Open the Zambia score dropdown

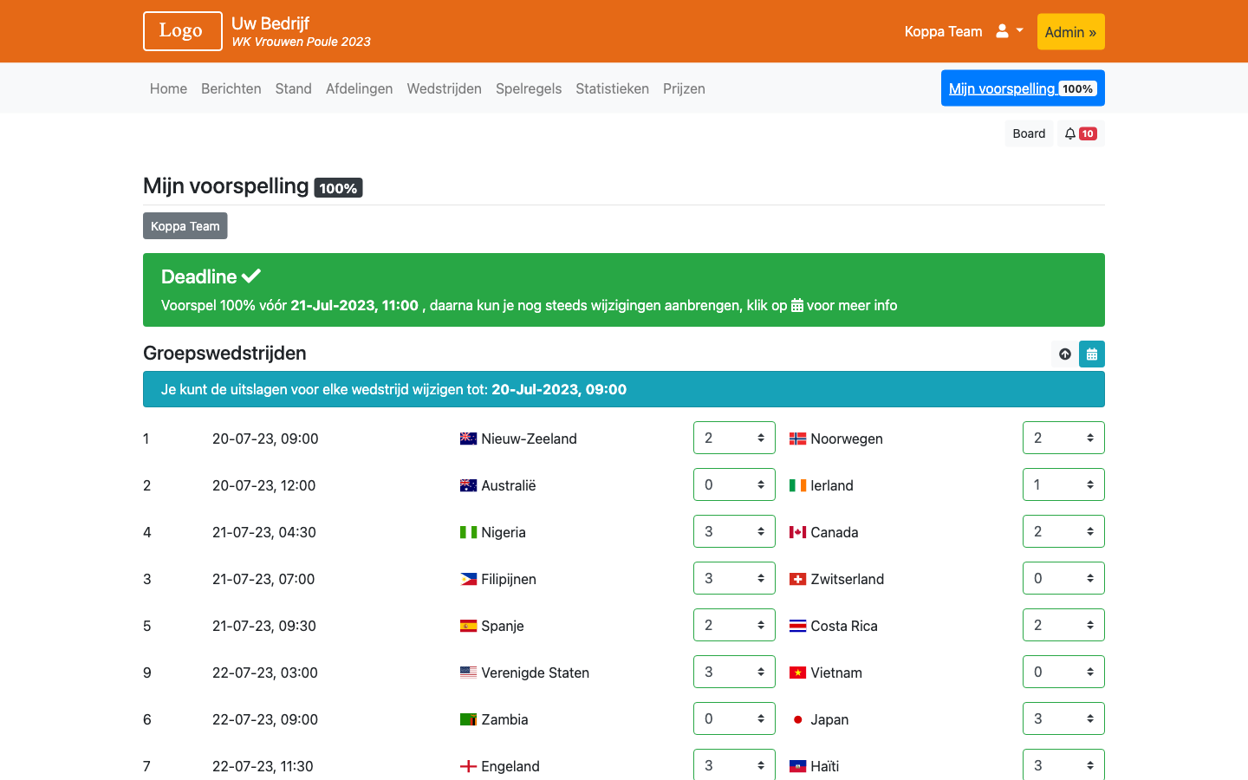[x=734, y=718]
